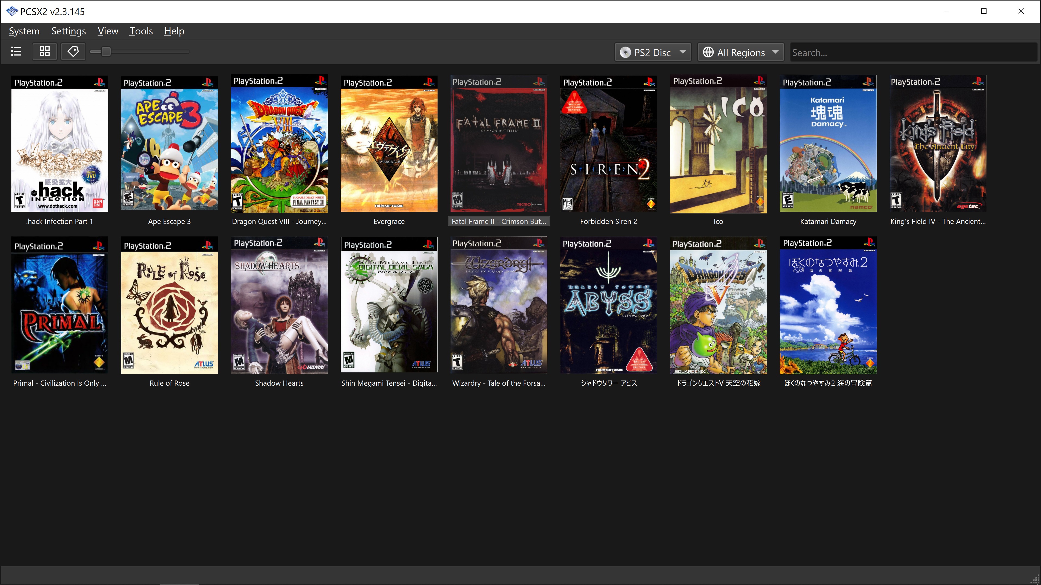
Task: Select the King's Field IV cover
Action: 938,143
